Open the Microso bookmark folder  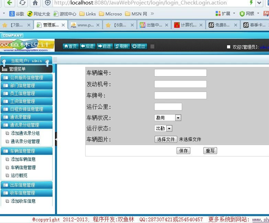click(x=111, y=14)
